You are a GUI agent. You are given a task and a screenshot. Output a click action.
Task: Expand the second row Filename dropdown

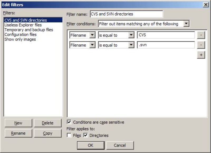92,45
